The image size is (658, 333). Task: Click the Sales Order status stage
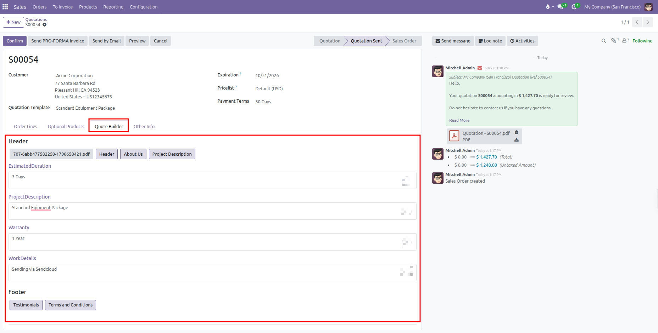[x=404, y=41]
